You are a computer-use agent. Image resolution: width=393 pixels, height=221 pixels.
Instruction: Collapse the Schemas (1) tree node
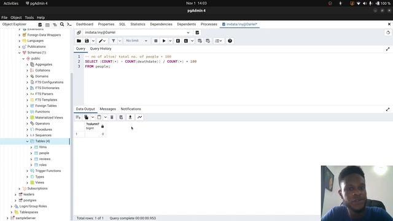(19, 53)
